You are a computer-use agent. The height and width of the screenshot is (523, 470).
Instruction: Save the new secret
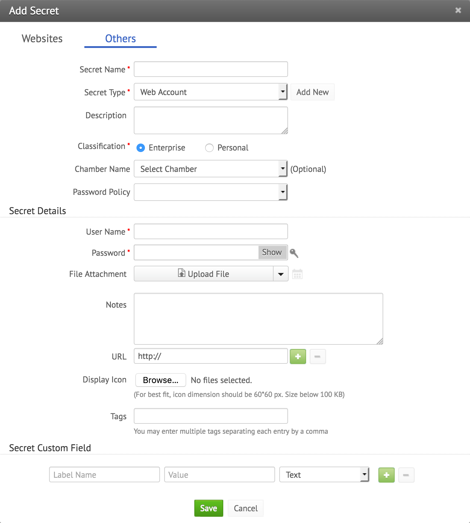[x=208, y=508]
